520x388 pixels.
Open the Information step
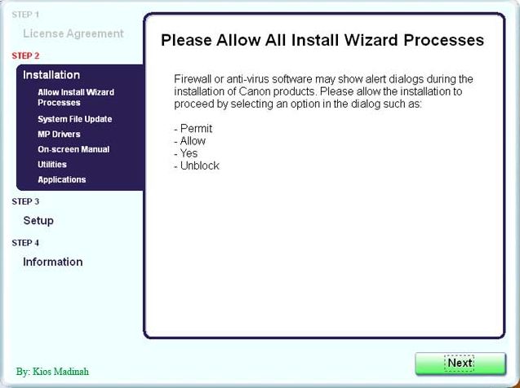click(x=53, y=262)
